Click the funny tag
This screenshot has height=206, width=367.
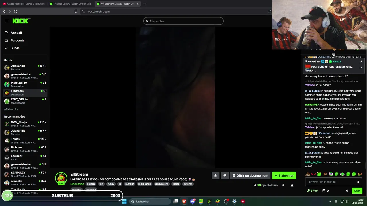click(111, 184)
